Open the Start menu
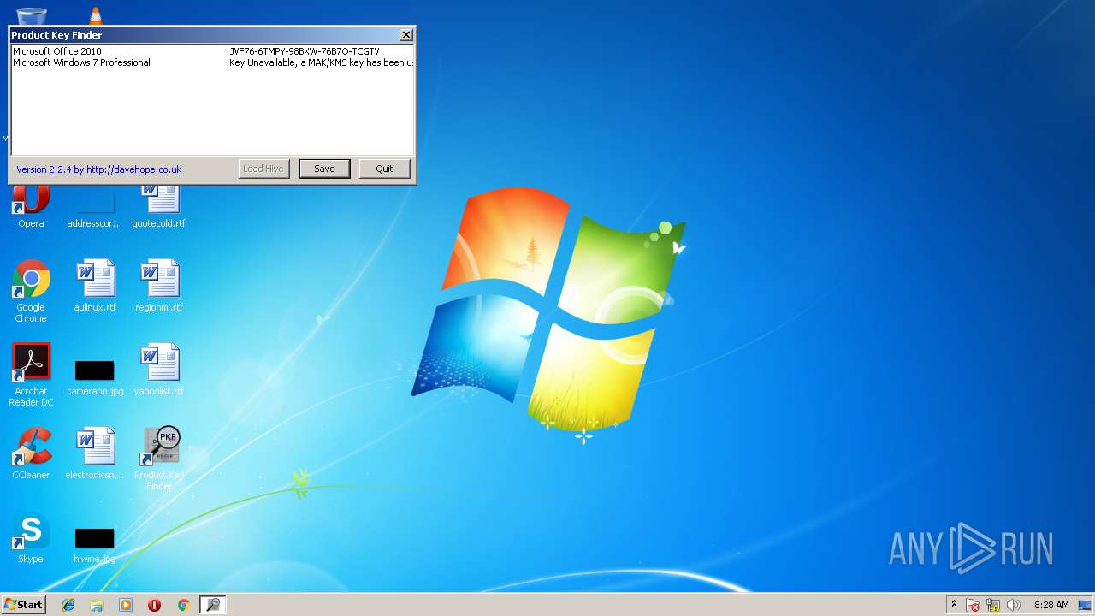The width and height of the screenshot is (1095, 616). click(x=24, y=605)
